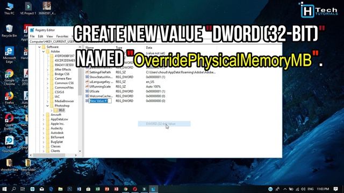Collapse the Software registry key
This screenshot has width=344, height=193.
(39, 47)
